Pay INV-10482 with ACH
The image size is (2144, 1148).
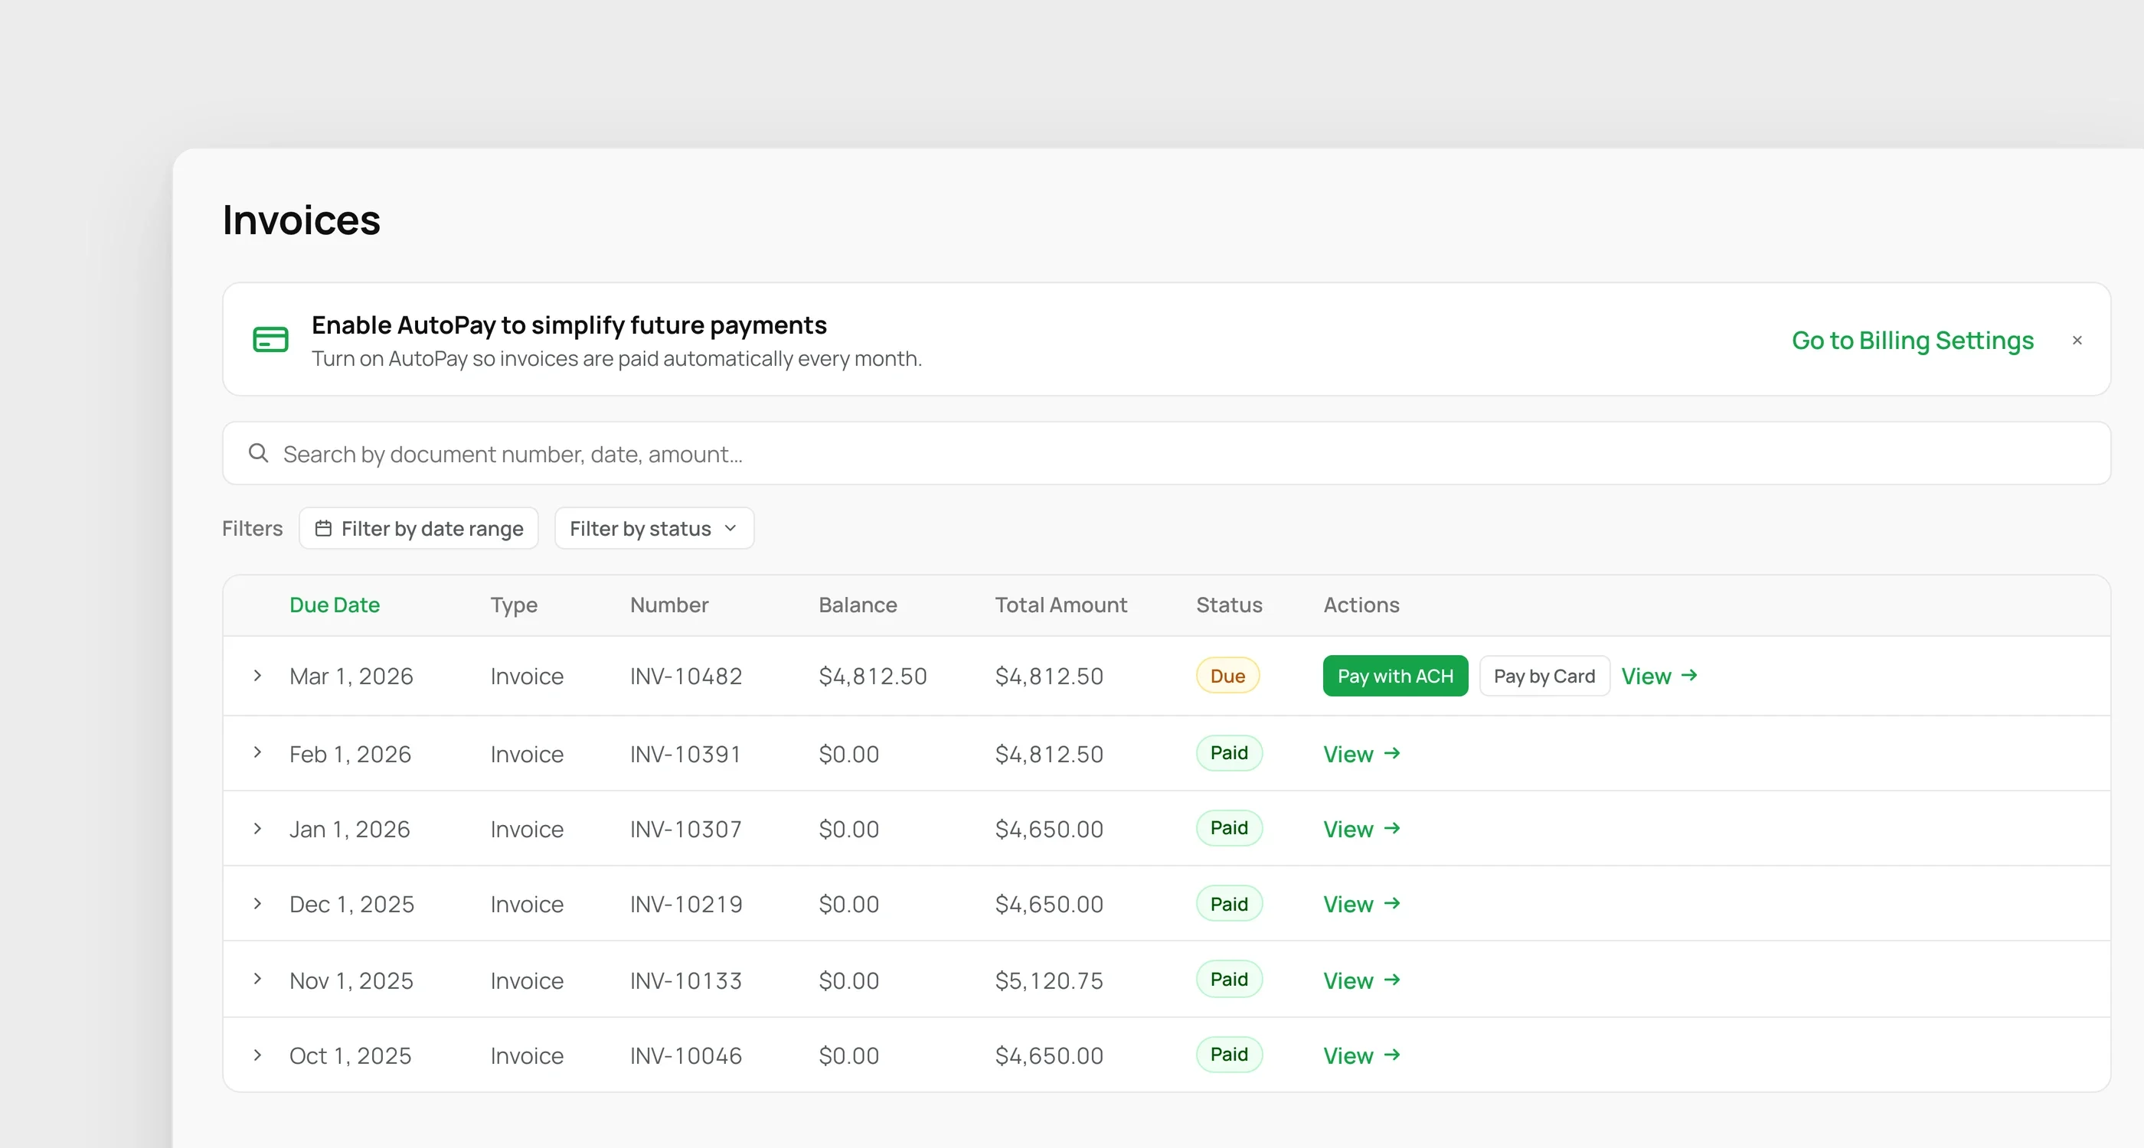[1395, 676]
